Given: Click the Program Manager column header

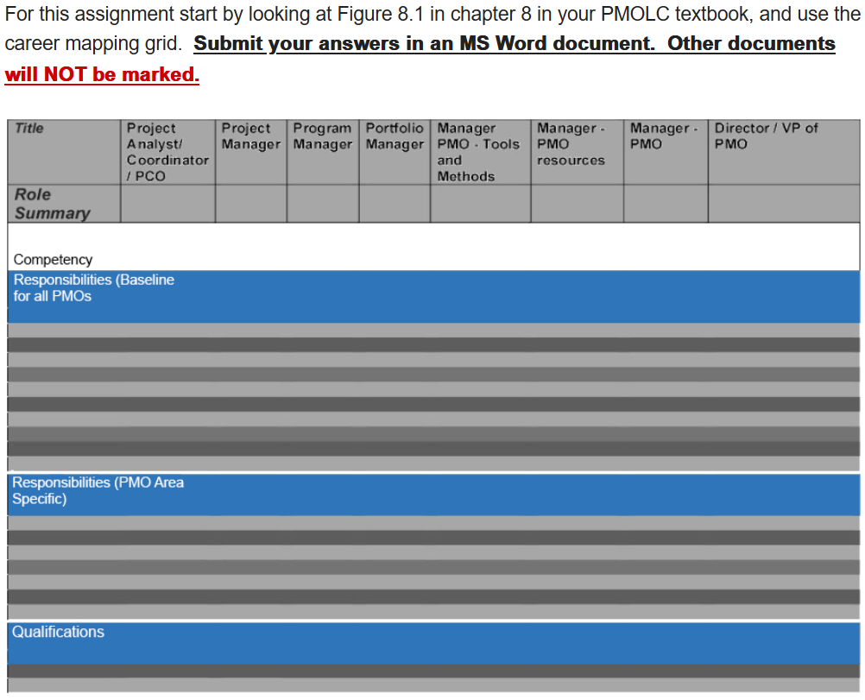Looking at the screenshot, I should coord(321,138).
